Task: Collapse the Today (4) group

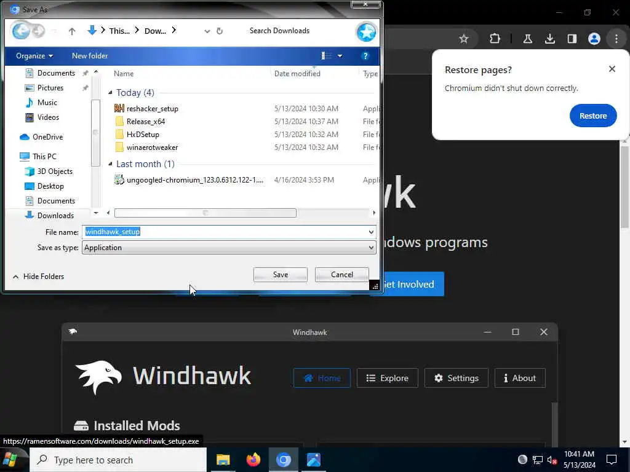Action: pyautogui.click(x=110, y=93)
